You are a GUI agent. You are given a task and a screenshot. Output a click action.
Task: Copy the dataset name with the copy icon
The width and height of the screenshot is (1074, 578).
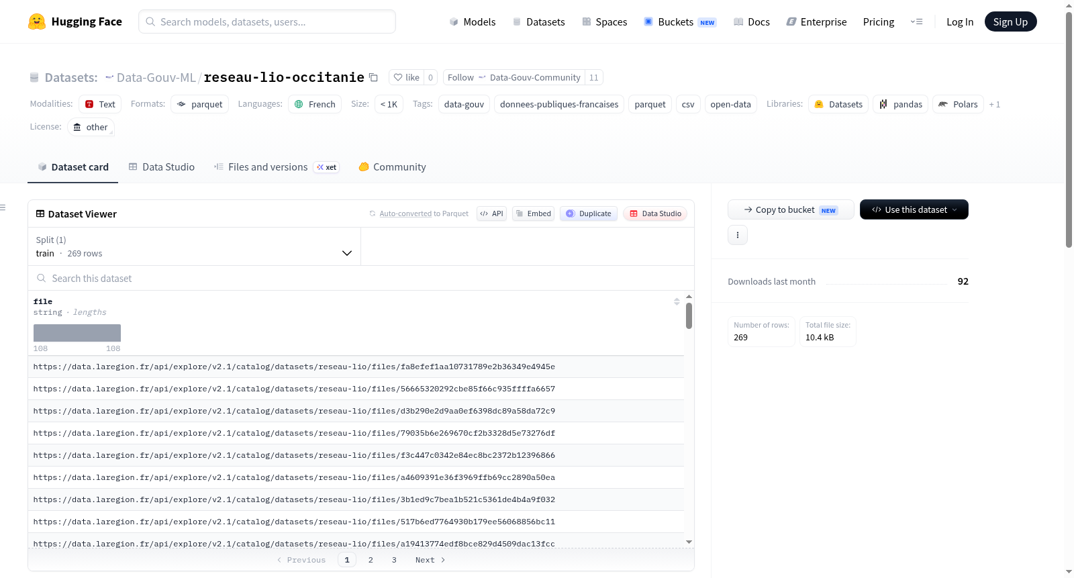(x=374, y=78)
